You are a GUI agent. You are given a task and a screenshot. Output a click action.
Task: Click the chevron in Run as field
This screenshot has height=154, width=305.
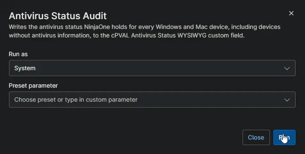pyautogui.click(x=287, y=68)
